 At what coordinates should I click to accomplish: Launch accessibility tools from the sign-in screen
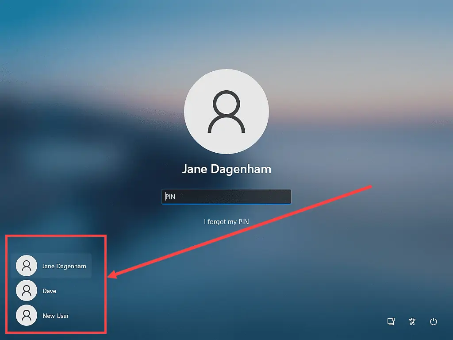pos(412,322)
